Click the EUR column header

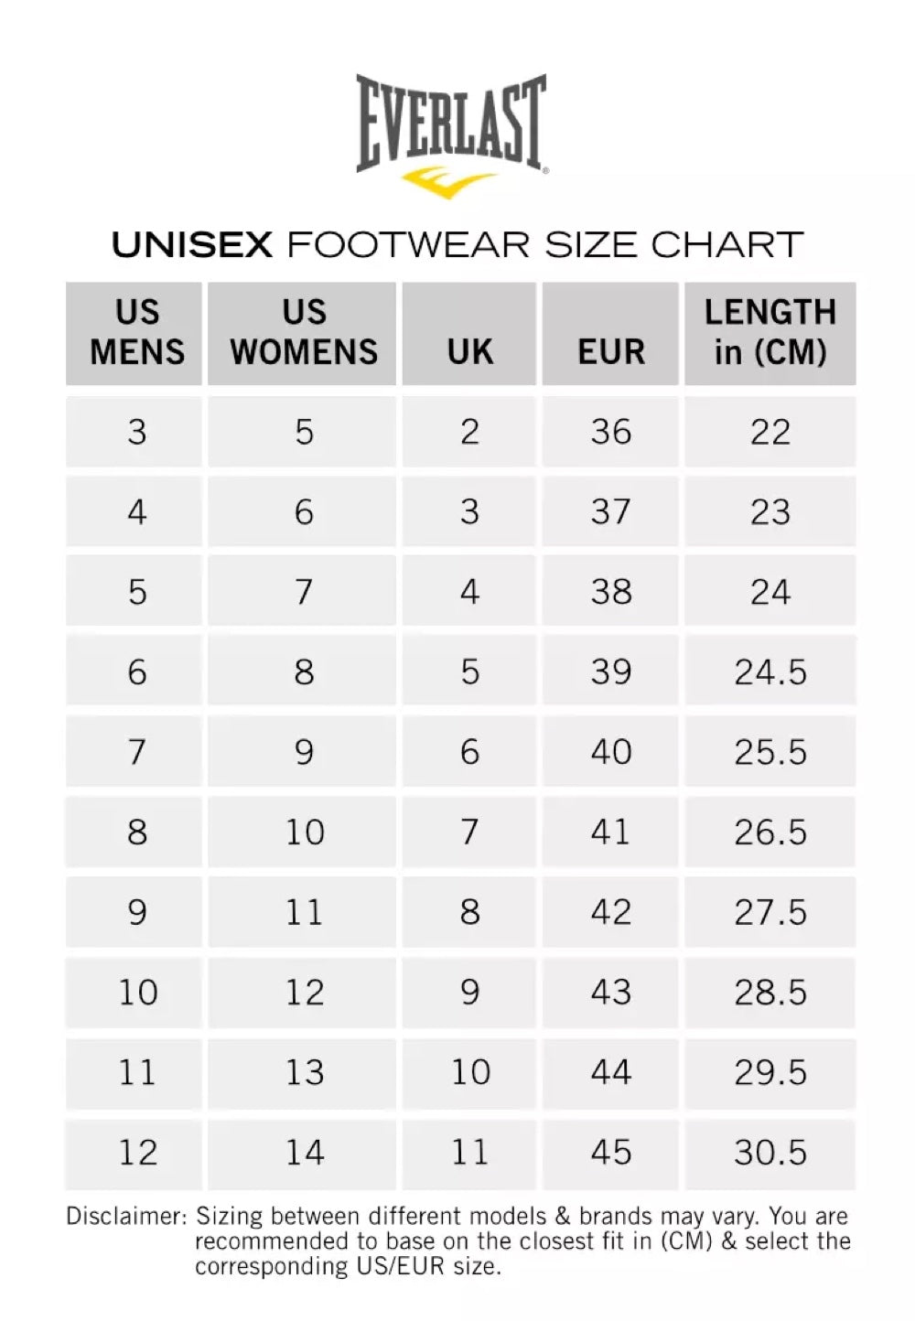click(x=610, y=350)
